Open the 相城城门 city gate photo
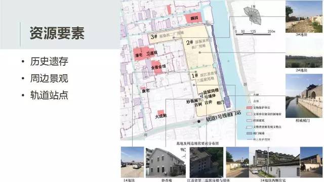 coord(304,96)
